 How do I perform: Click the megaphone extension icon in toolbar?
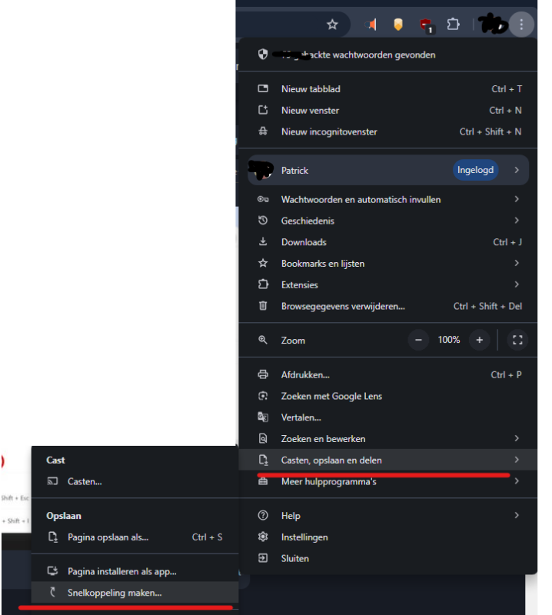[371, 25]
